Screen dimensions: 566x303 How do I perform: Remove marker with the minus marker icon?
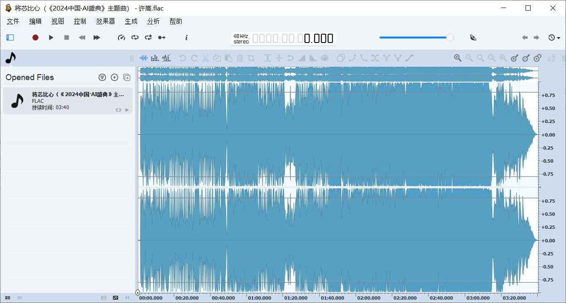click(x=526, y=58)
